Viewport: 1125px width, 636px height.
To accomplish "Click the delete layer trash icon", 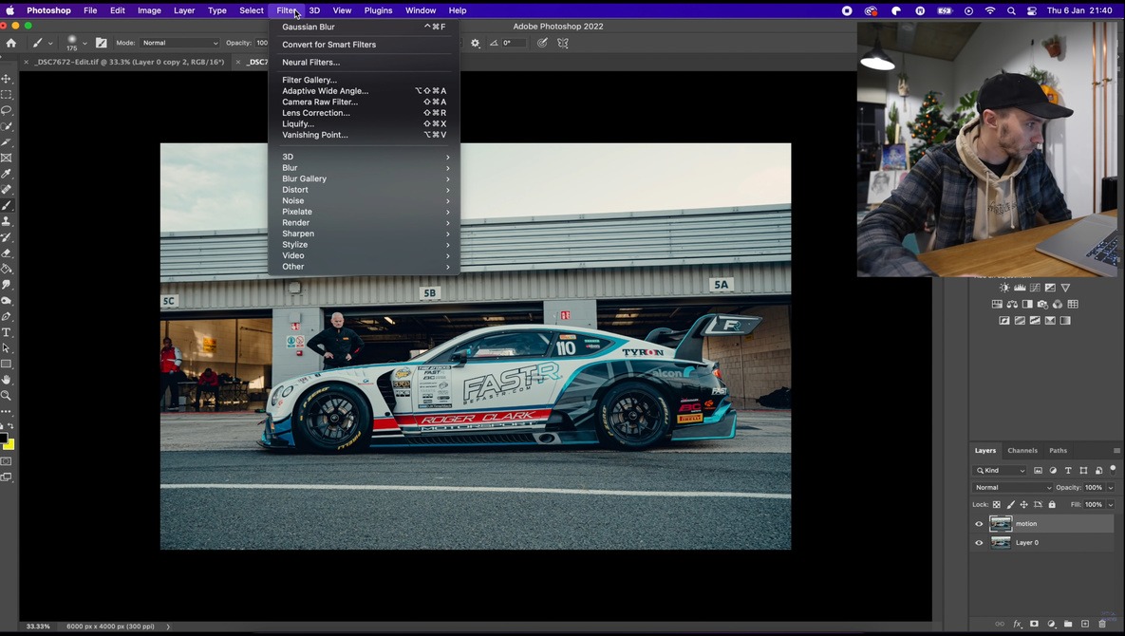I will [x=1102, y=624].
